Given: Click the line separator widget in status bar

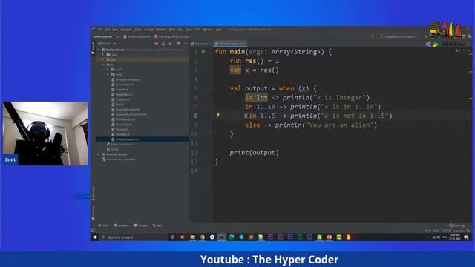Looking at the screenshot, I should point(436,231).
